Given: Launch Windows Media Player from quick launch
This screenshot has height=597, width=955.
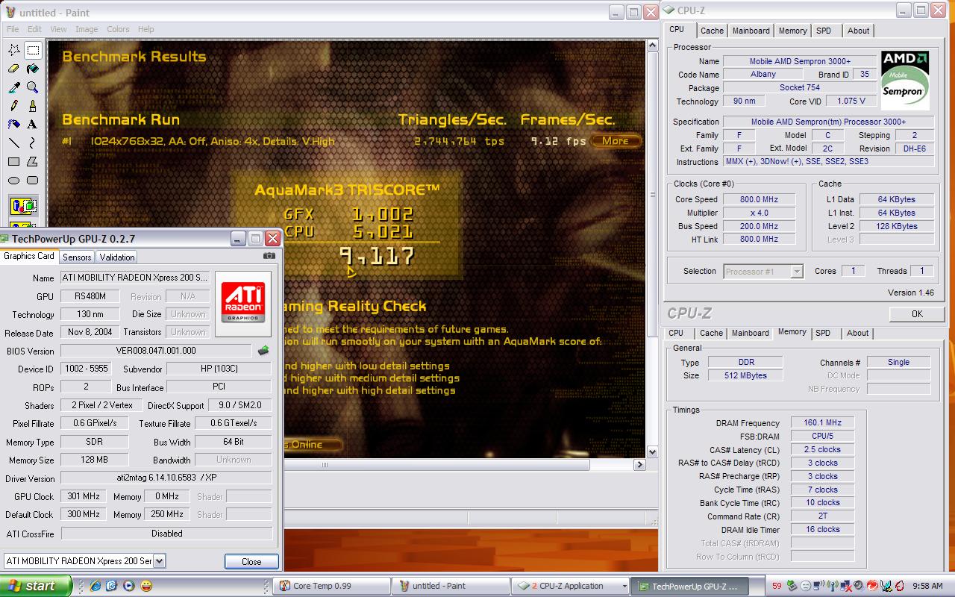Looking at the screenshot, I should click(128, 586).
